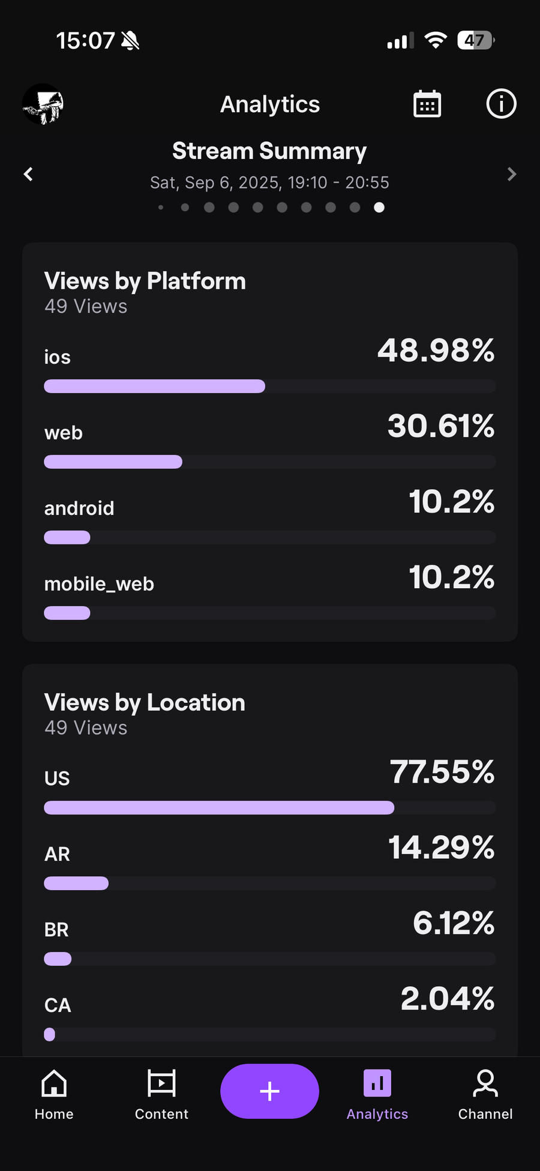The image size is (540, 1171).
Task: Tap the ios percentage progress bar
Action: (x=270, y=386)
